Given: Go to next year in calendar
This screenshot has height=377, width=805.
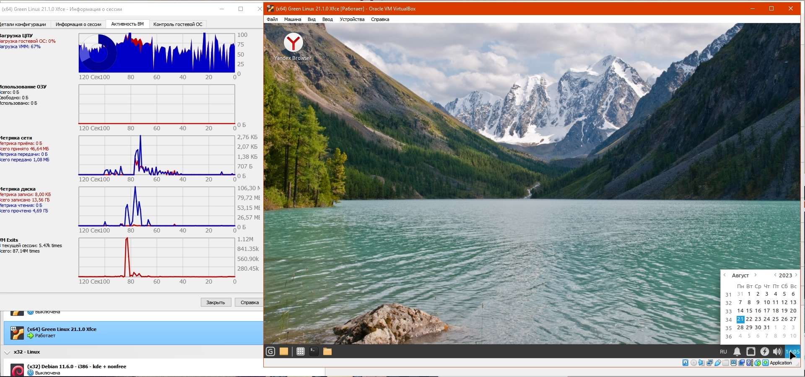Looking at the screenshot, I should [796, 275].
